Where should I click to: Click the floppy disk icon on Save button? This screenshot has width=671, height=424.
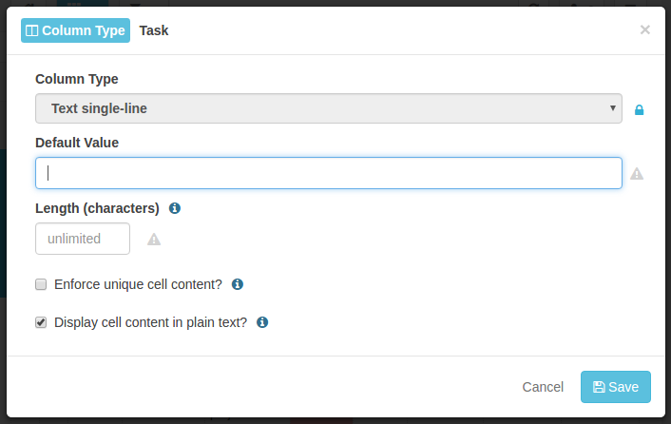(x=599, y=387)
